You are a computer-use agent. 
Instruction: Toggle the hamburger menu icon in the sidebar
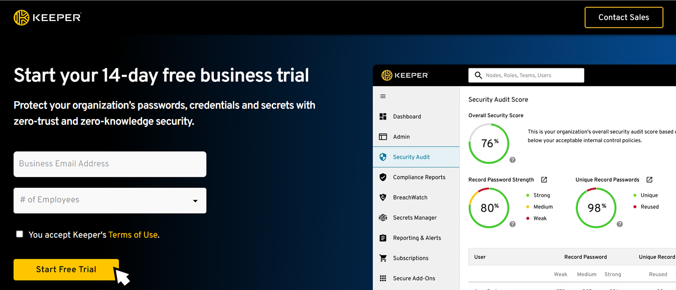click(383, 96)
